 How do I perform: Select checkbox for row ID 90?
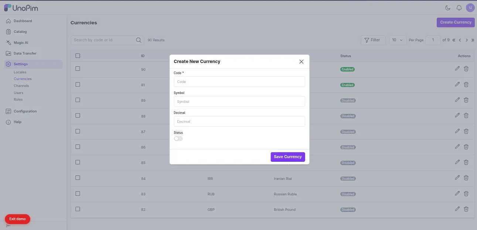tap(78, 69)
